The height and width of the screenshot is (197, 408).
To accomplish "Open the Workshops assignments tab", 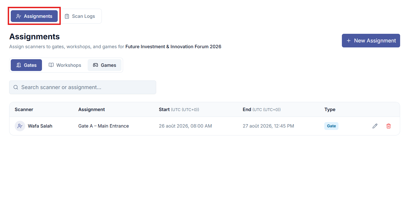I will pyautogui.click(x=65, y=65).
